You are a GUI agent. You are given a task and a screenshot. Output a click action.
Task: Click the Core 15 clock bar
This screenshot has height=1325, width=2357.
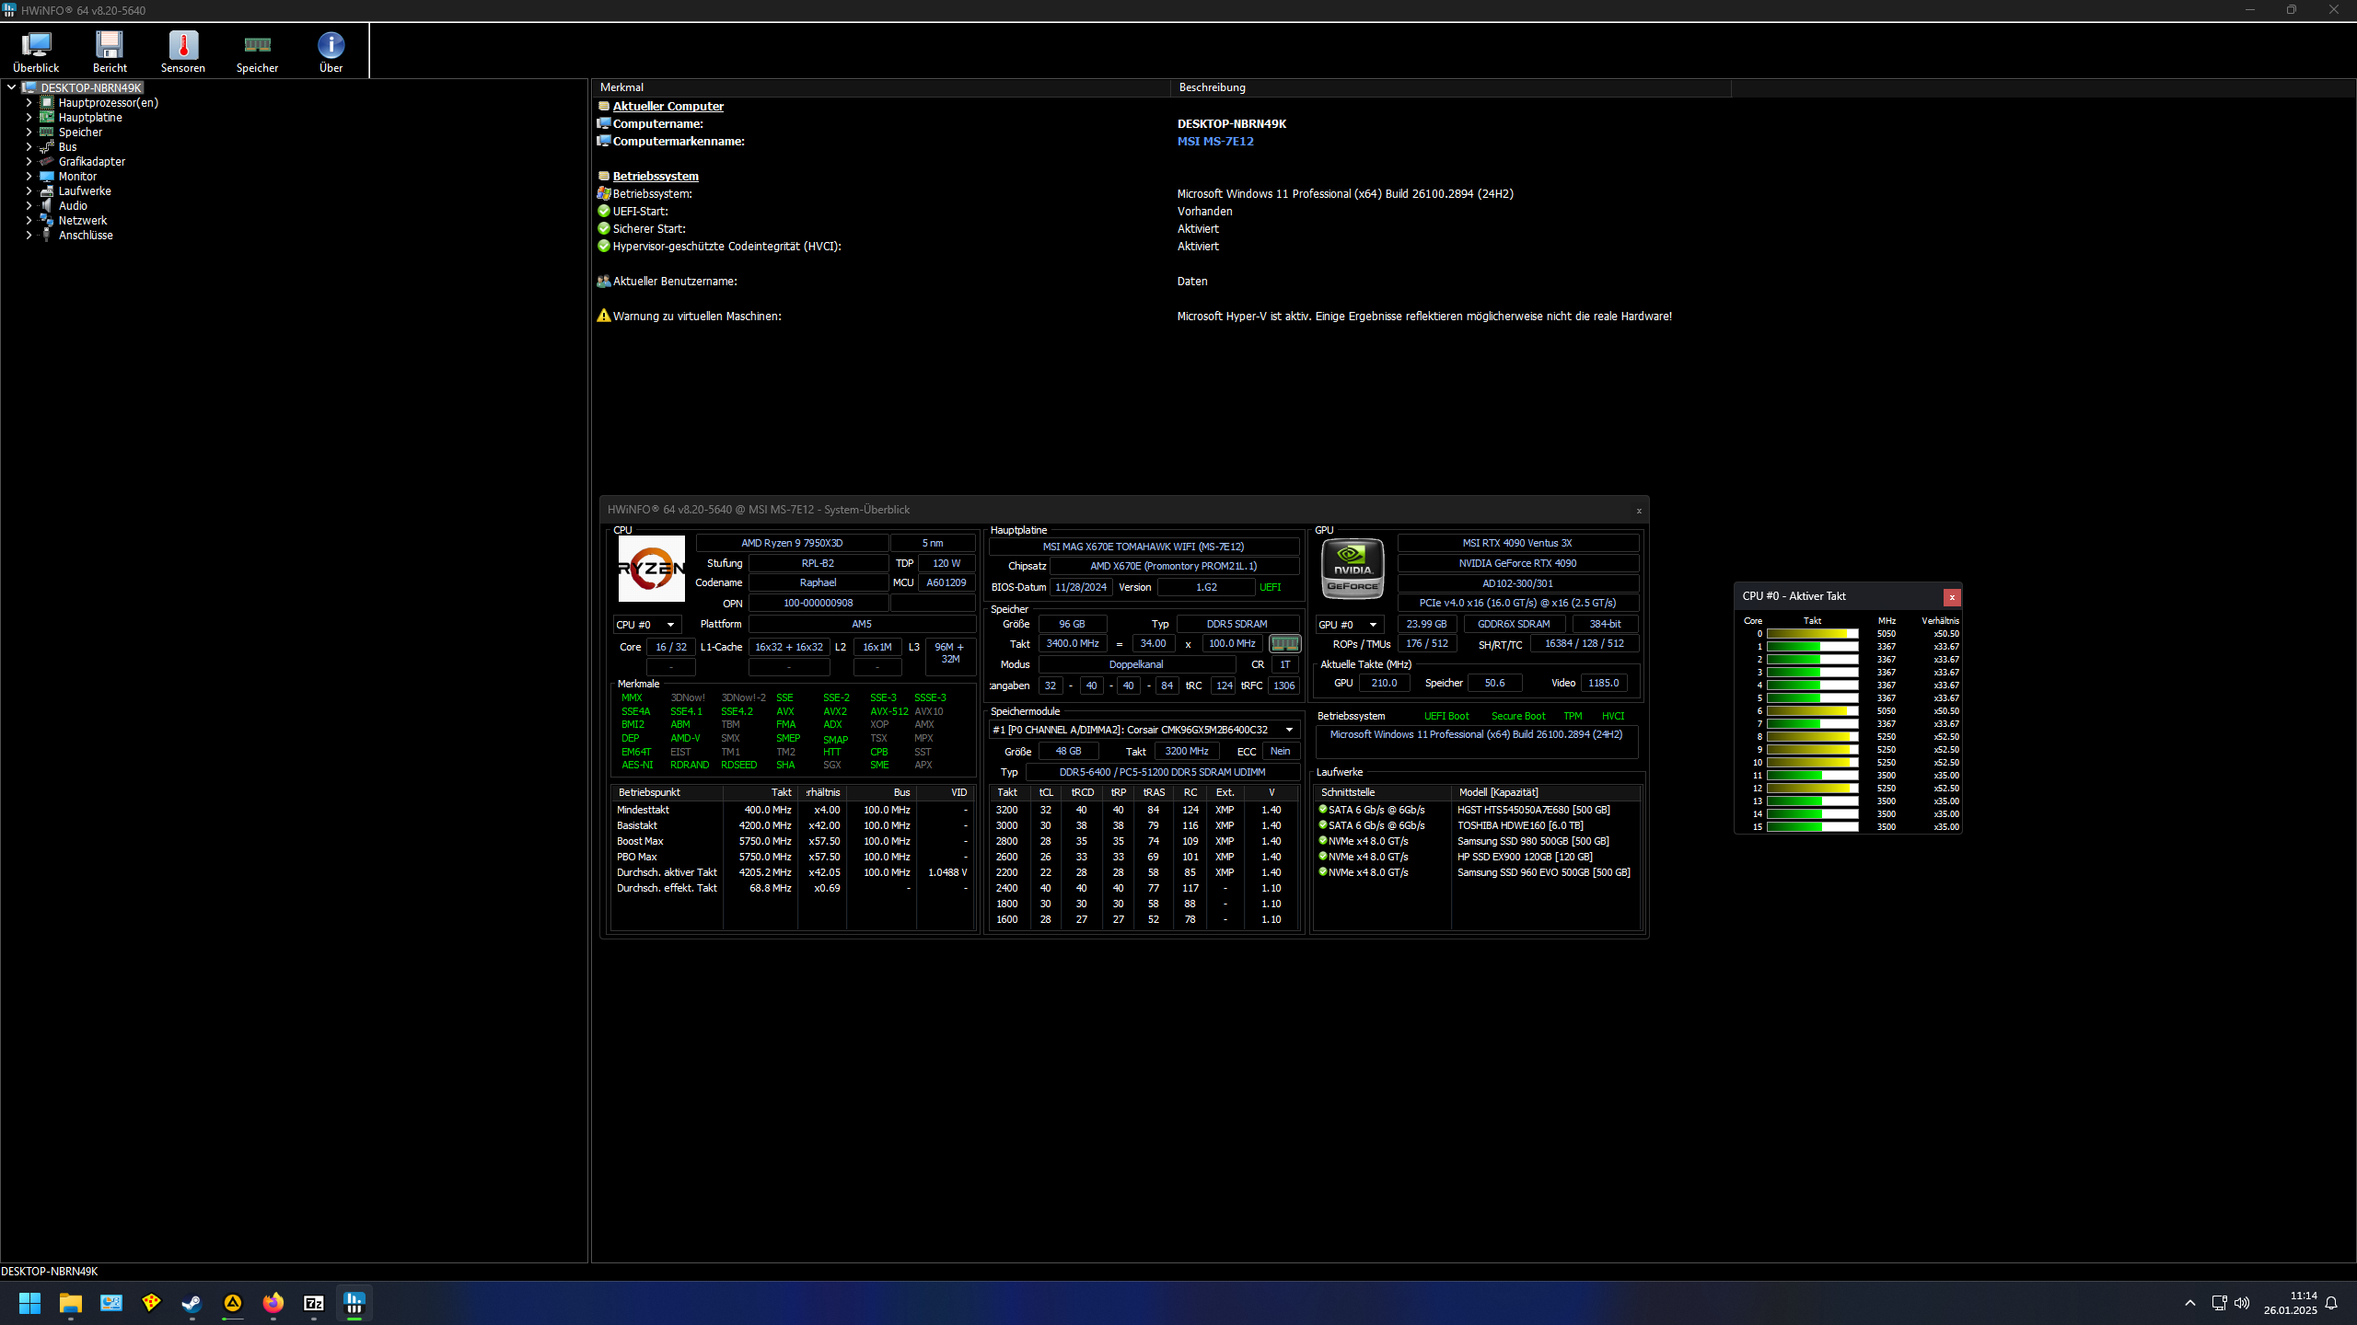coord(1812,827)
